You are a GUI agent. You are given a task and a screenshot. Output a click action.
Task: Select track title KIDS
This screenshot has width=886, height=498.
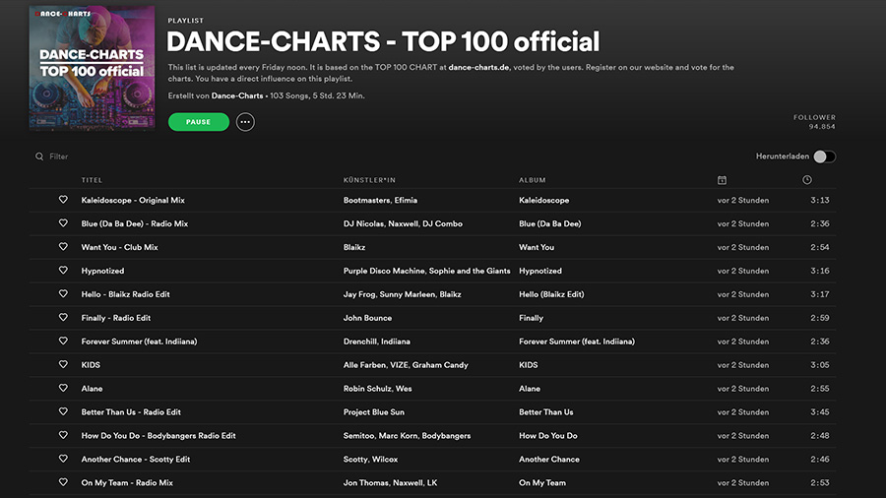pos(91,365)
